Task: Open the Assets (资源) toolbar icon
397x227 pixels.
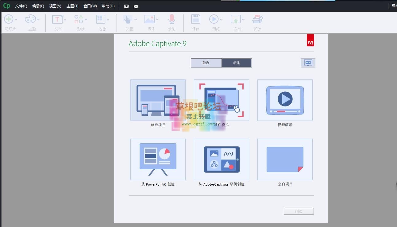Action: [257, 19]
